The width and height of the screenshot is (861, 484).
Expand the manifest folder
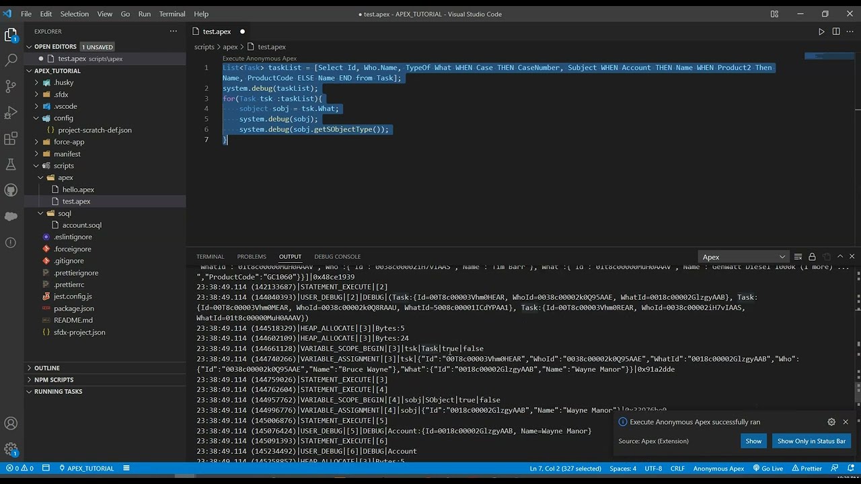coord(105,154)
